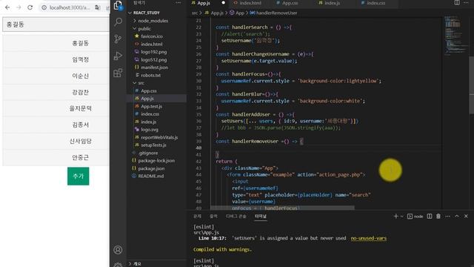The height and width of the screenshot is (267, 474).
Task: Open reportWebVitals.js in the explorer
Action: [x=159, y=137]
